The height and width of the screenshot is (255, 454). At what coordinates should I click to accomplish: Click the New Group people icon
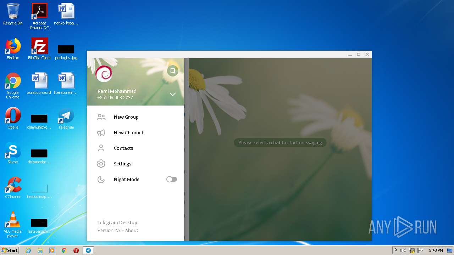101,117
